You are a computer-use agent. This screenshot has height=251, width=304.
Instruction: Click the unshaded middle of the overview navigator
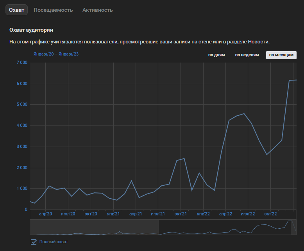point(225,227)
